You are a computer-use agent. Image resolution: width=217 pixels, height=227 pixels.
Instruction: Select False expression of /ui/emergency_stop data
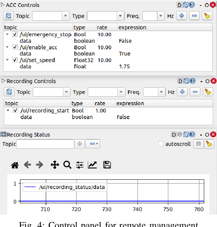[x=125, y=41]
